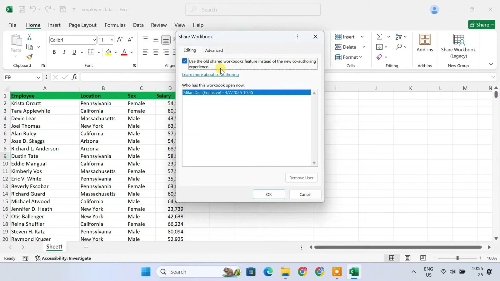
Task: Click the Format Painter brush icon
Action: point(29,57)
